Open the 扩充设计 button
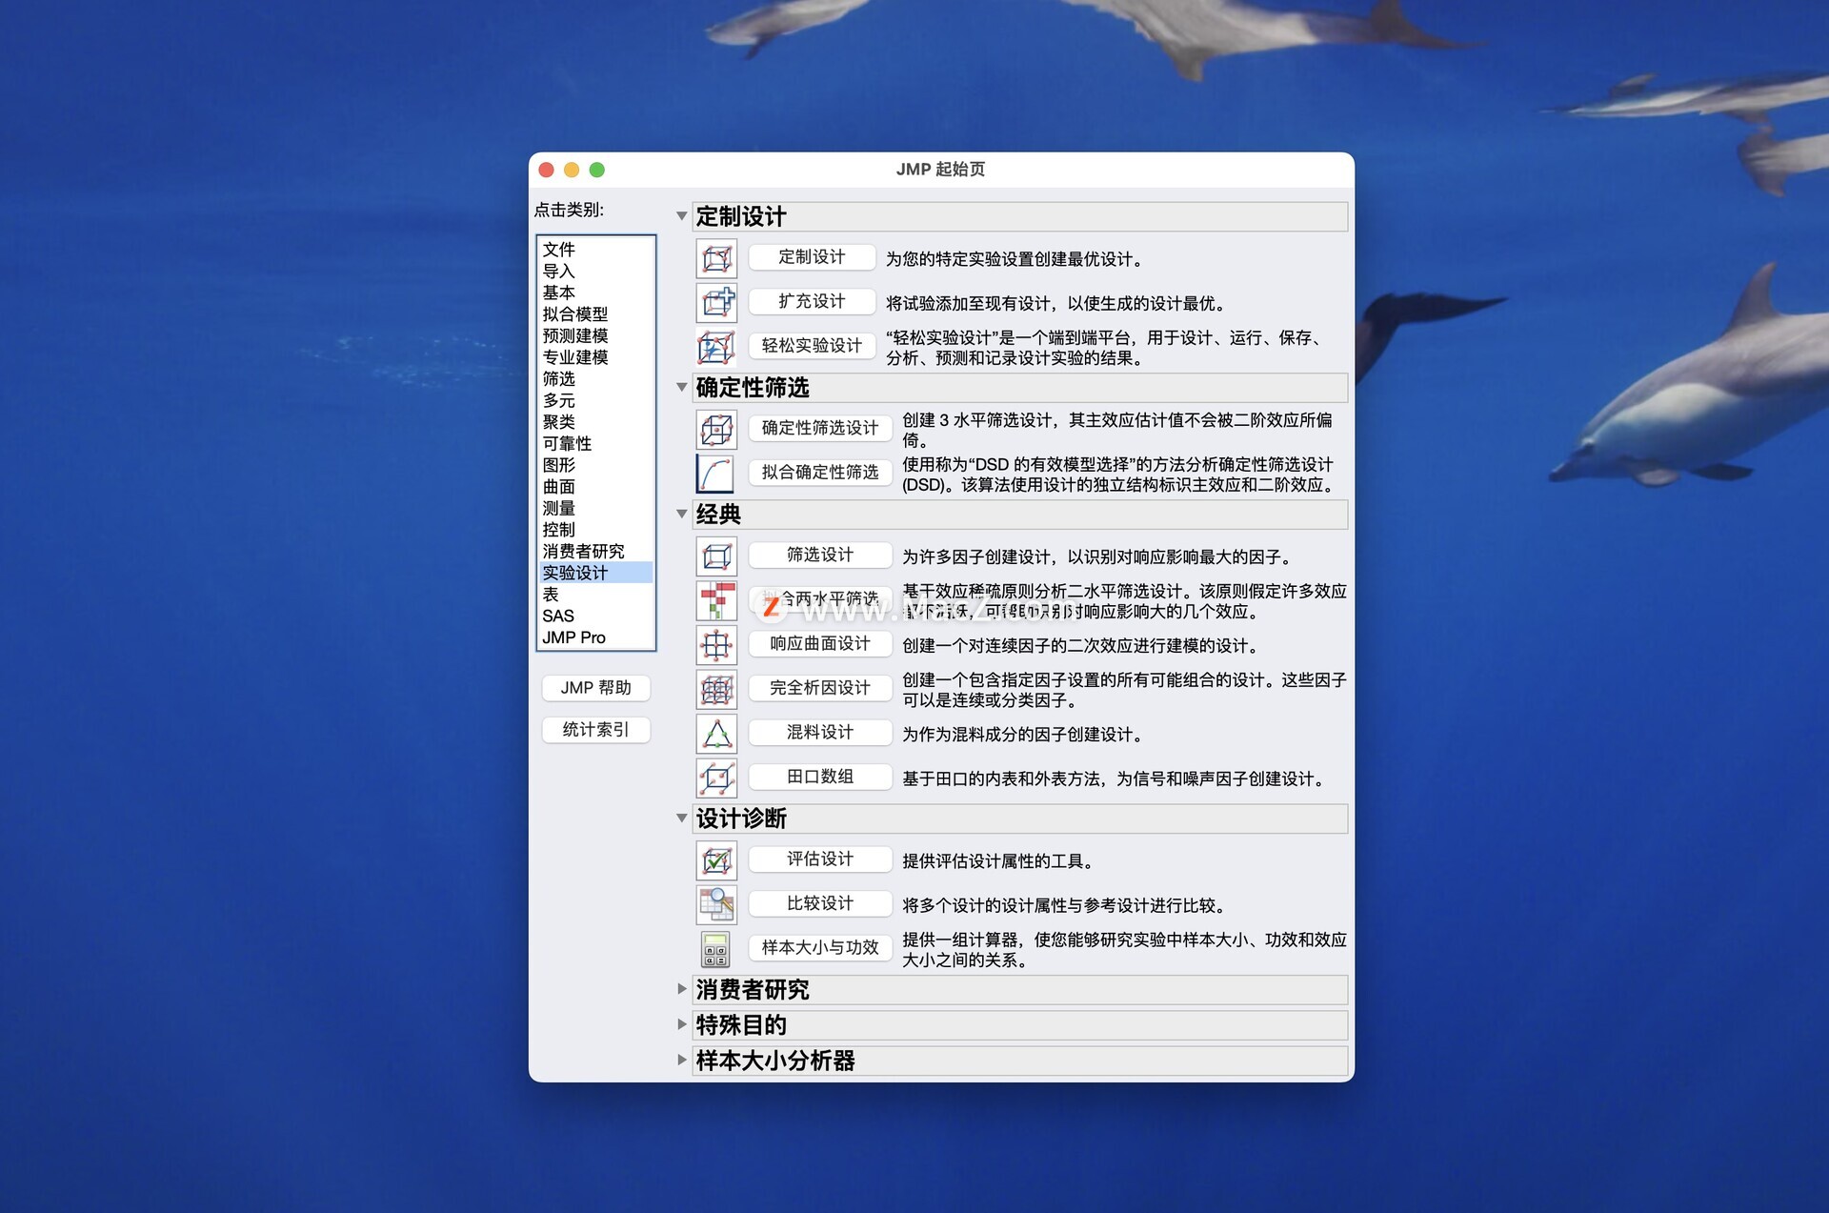Image resolution: width=1829 pixels, height=1213 pixels. [x=812, y=301]
